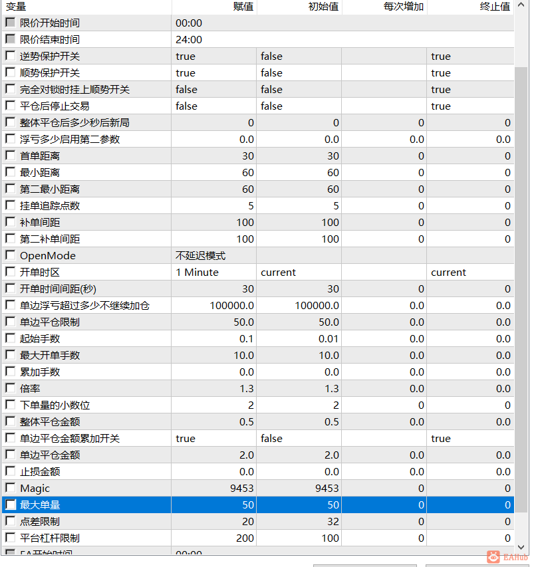The width and height of the screenshot is (534, 567).
Task: Change 平仓后停止交易 assigned value 'false'
Action: [x=214, y=106]
